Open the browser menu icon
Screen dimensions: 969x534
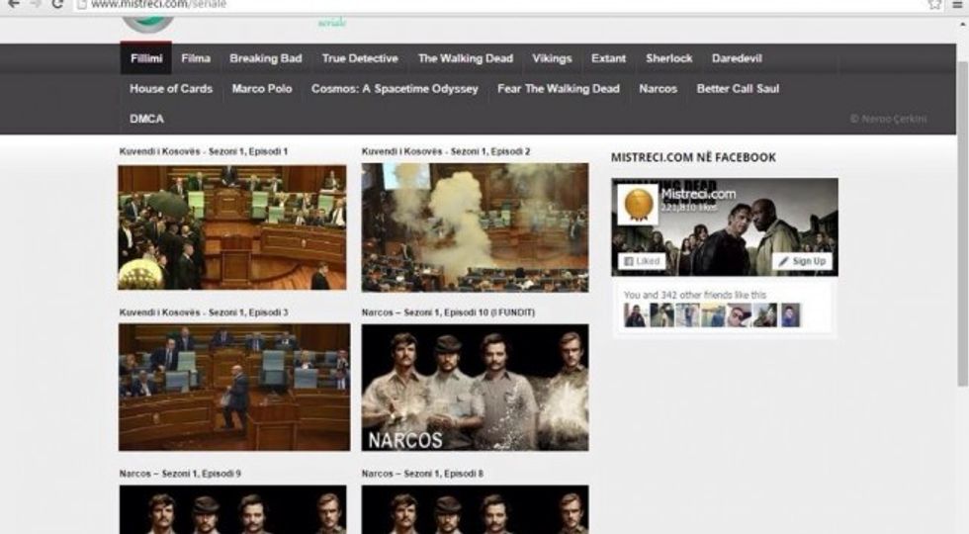pyautogui.click(x=958, y=4)
